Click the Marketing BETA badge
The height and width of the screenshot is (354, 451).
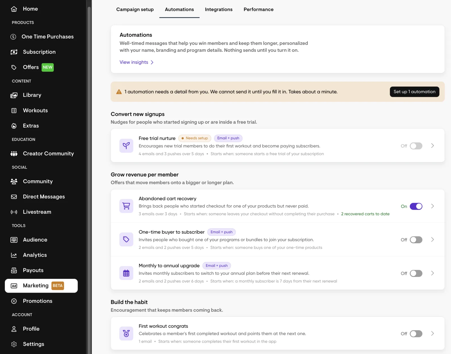tap(58, 286)
